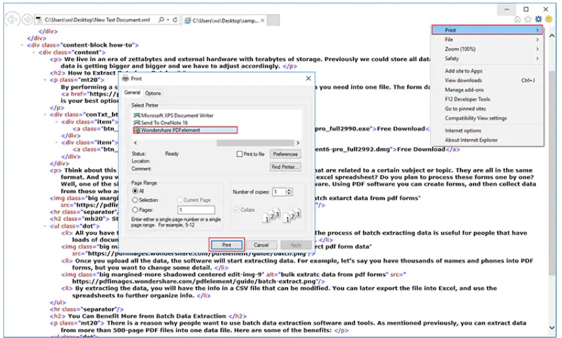Click the Home icon in browser toolbar
The image size is (562, 338).
click(x=517, y=19)
